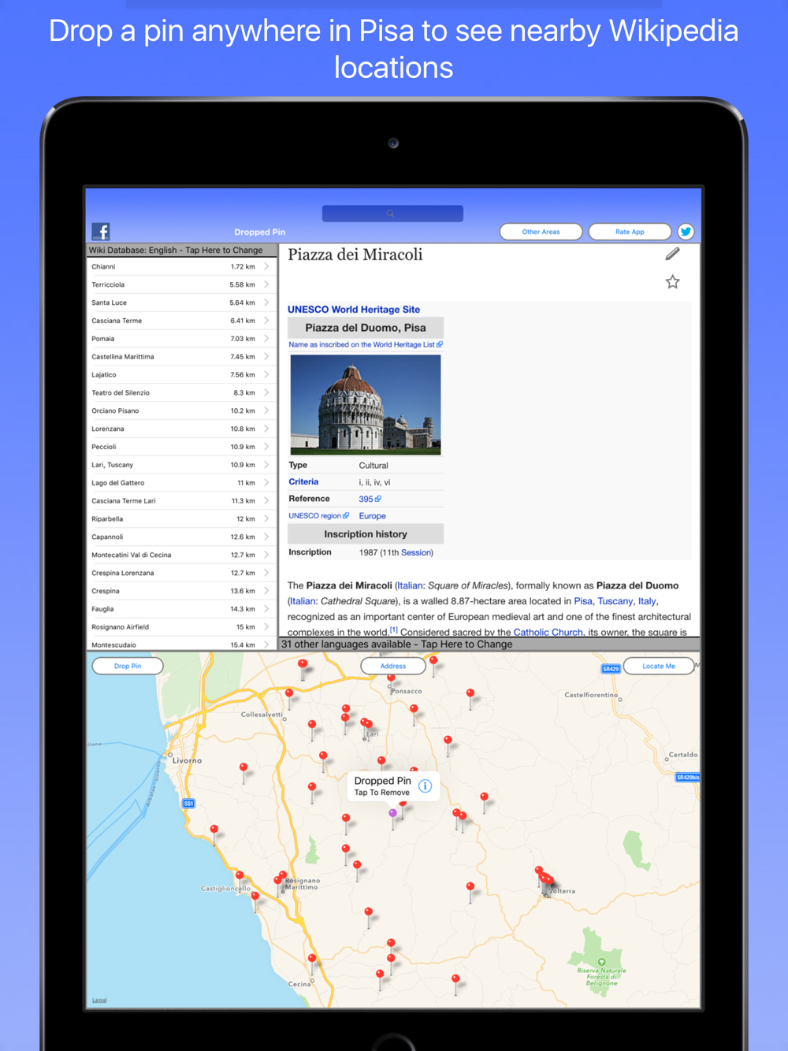Tap the search bar magnifier field
Image resolution: width=788 pixels, height=1051 pixels.
[392, 214]
